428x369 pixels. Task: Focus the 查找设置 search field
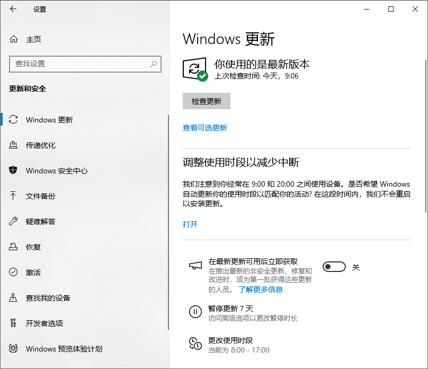coord(85,64)
